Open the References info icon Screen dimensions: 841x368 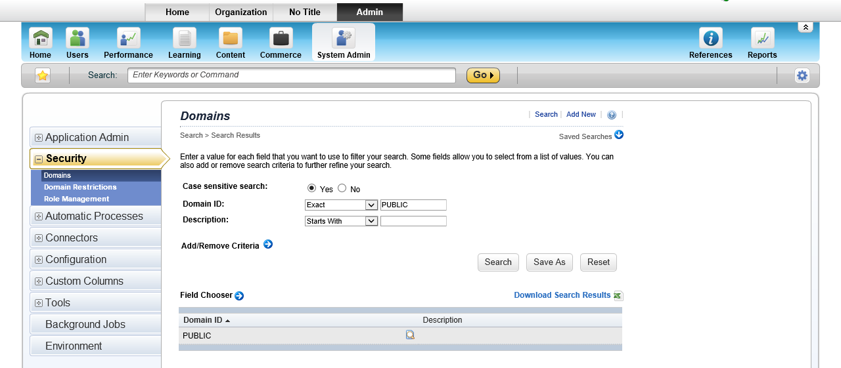point(711,38)
